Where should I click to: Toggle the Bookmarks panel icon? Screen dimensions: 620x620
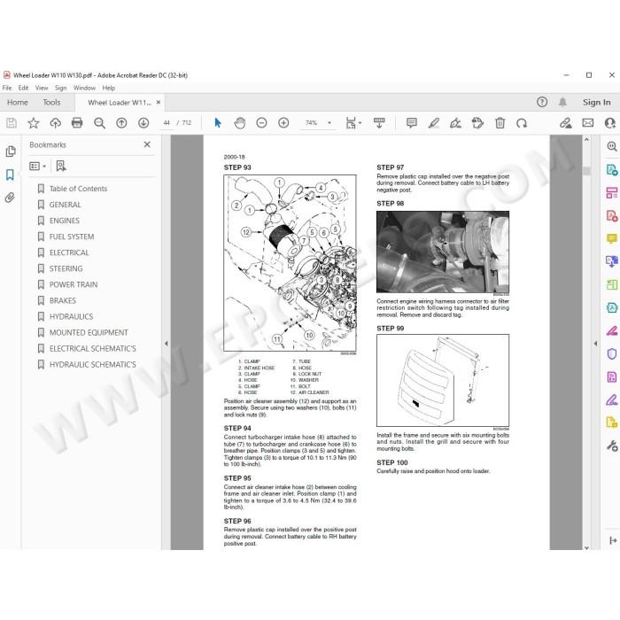click(x=11, y=174)
